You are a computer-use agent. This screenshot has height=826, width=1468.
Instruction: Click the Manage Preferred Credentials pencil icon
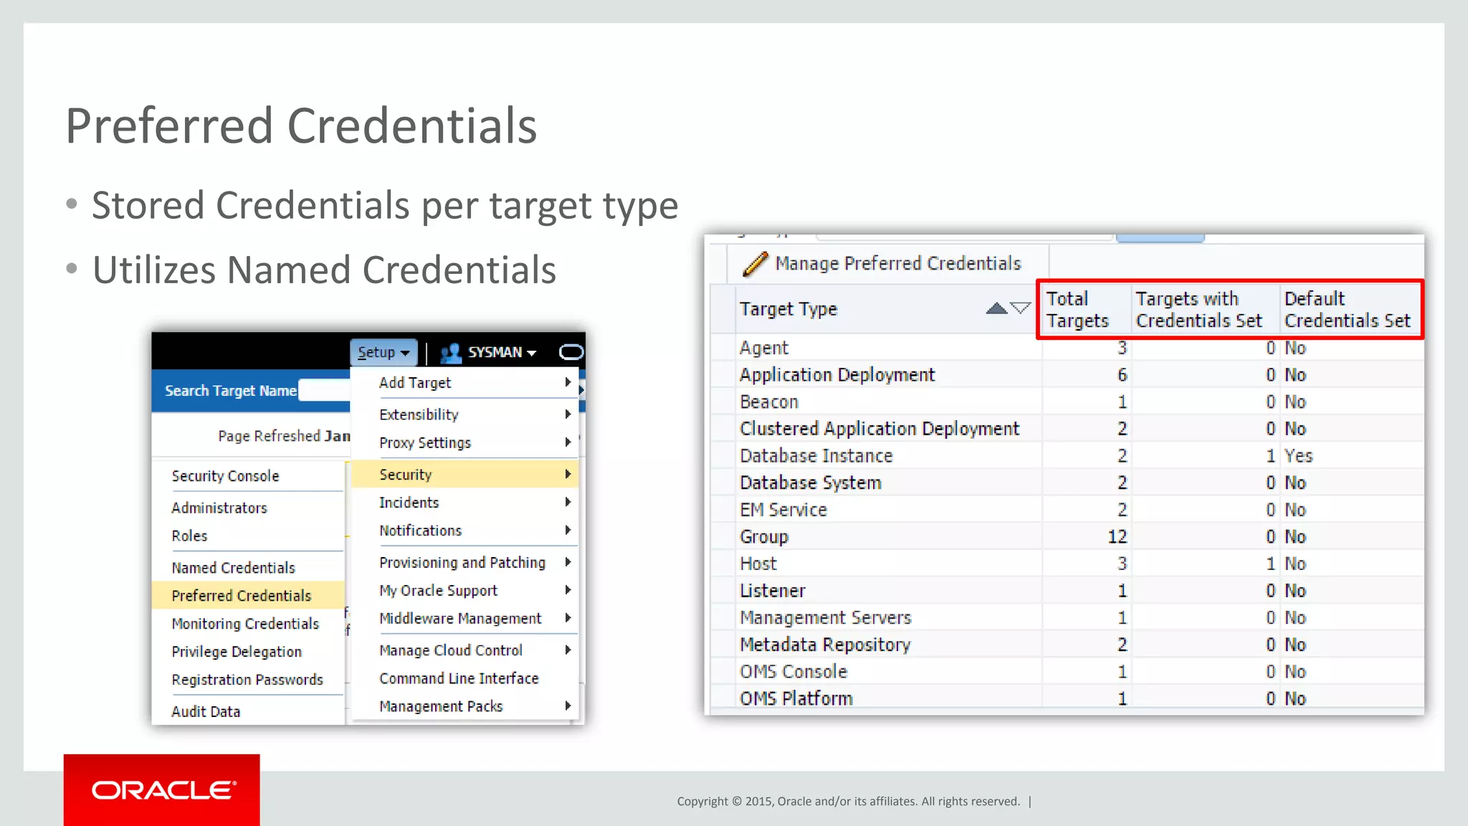[755, 263]
